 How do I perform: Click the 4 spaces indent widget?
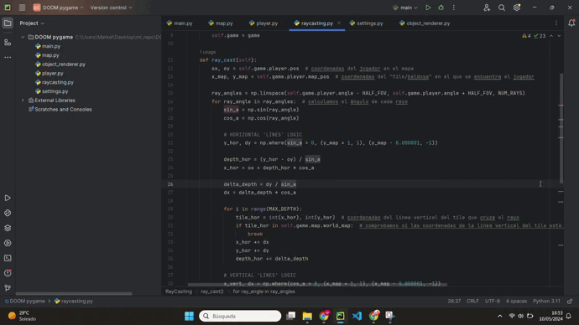516,301
